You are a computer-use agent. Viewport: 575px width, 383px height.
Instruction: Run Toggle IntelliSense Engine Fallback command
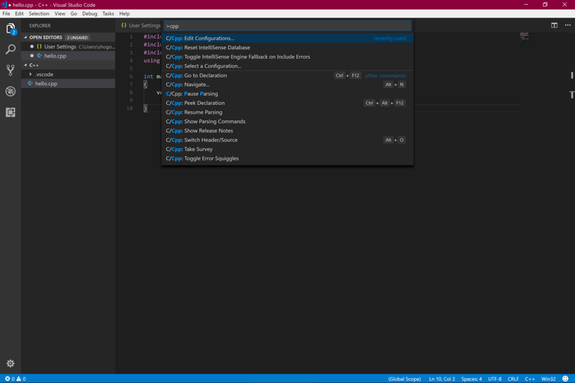[287, 57]
